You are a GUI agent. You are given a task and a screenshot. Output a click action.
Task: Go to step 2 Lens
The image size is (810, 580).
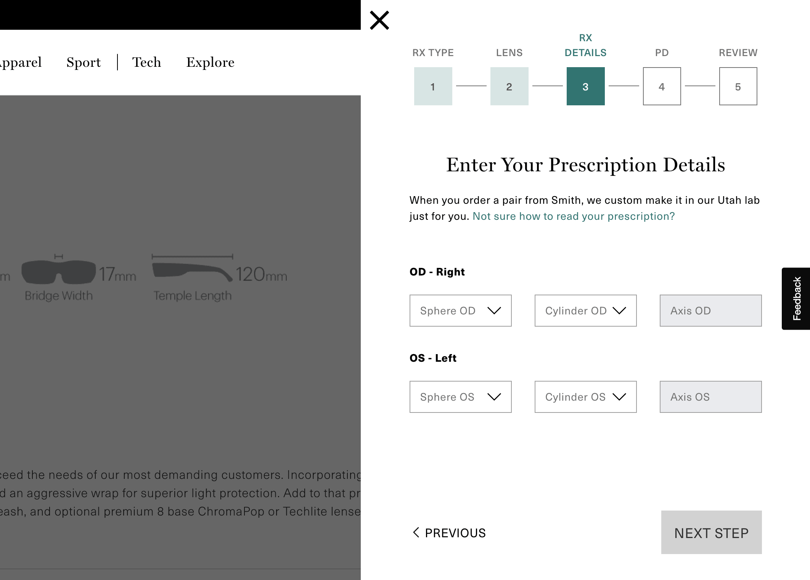tap(509, 86)
